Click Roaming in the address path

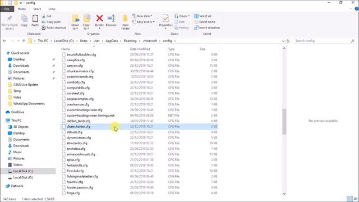click(130, 41)
